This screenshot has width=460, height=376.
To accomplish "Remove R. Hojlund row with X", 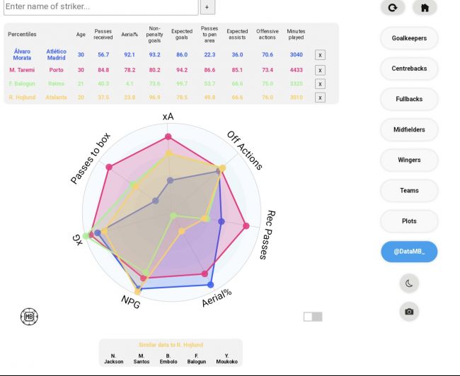I will pyautogui.click(x=320, y=98).
